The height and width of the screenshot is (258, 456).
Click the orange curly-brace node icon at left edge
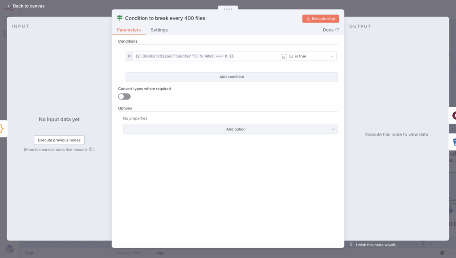[2, 129]
